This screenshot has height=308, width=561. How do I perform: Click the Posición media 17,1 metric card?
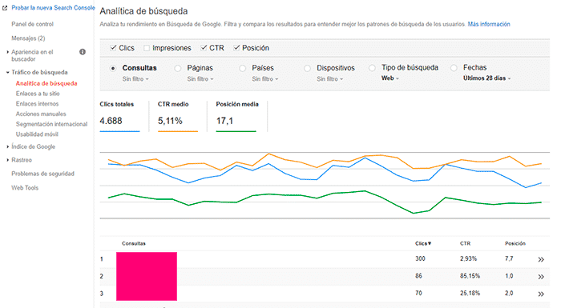coord(237,117)
